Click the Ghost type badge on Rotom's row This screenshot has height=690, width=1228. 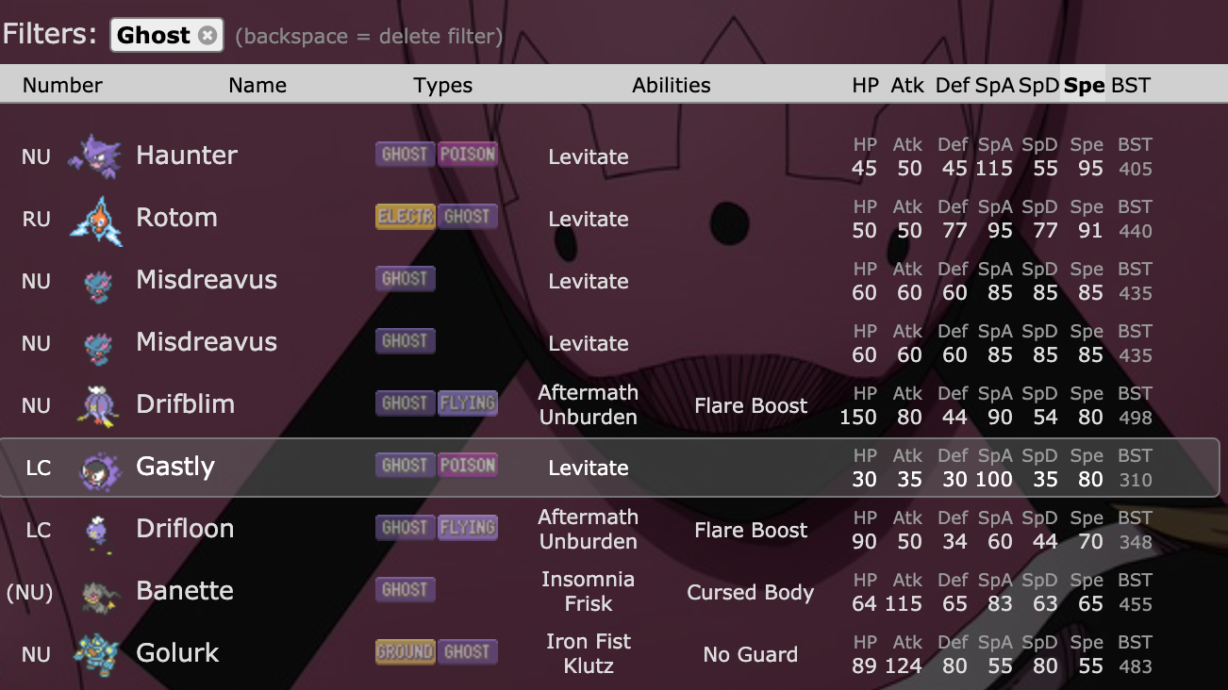[467, 217]
